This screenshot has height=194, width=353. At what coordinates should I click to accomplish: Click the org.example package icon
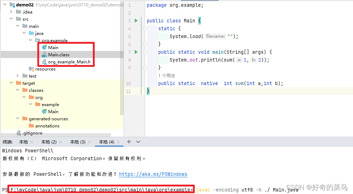pos(38,40)
